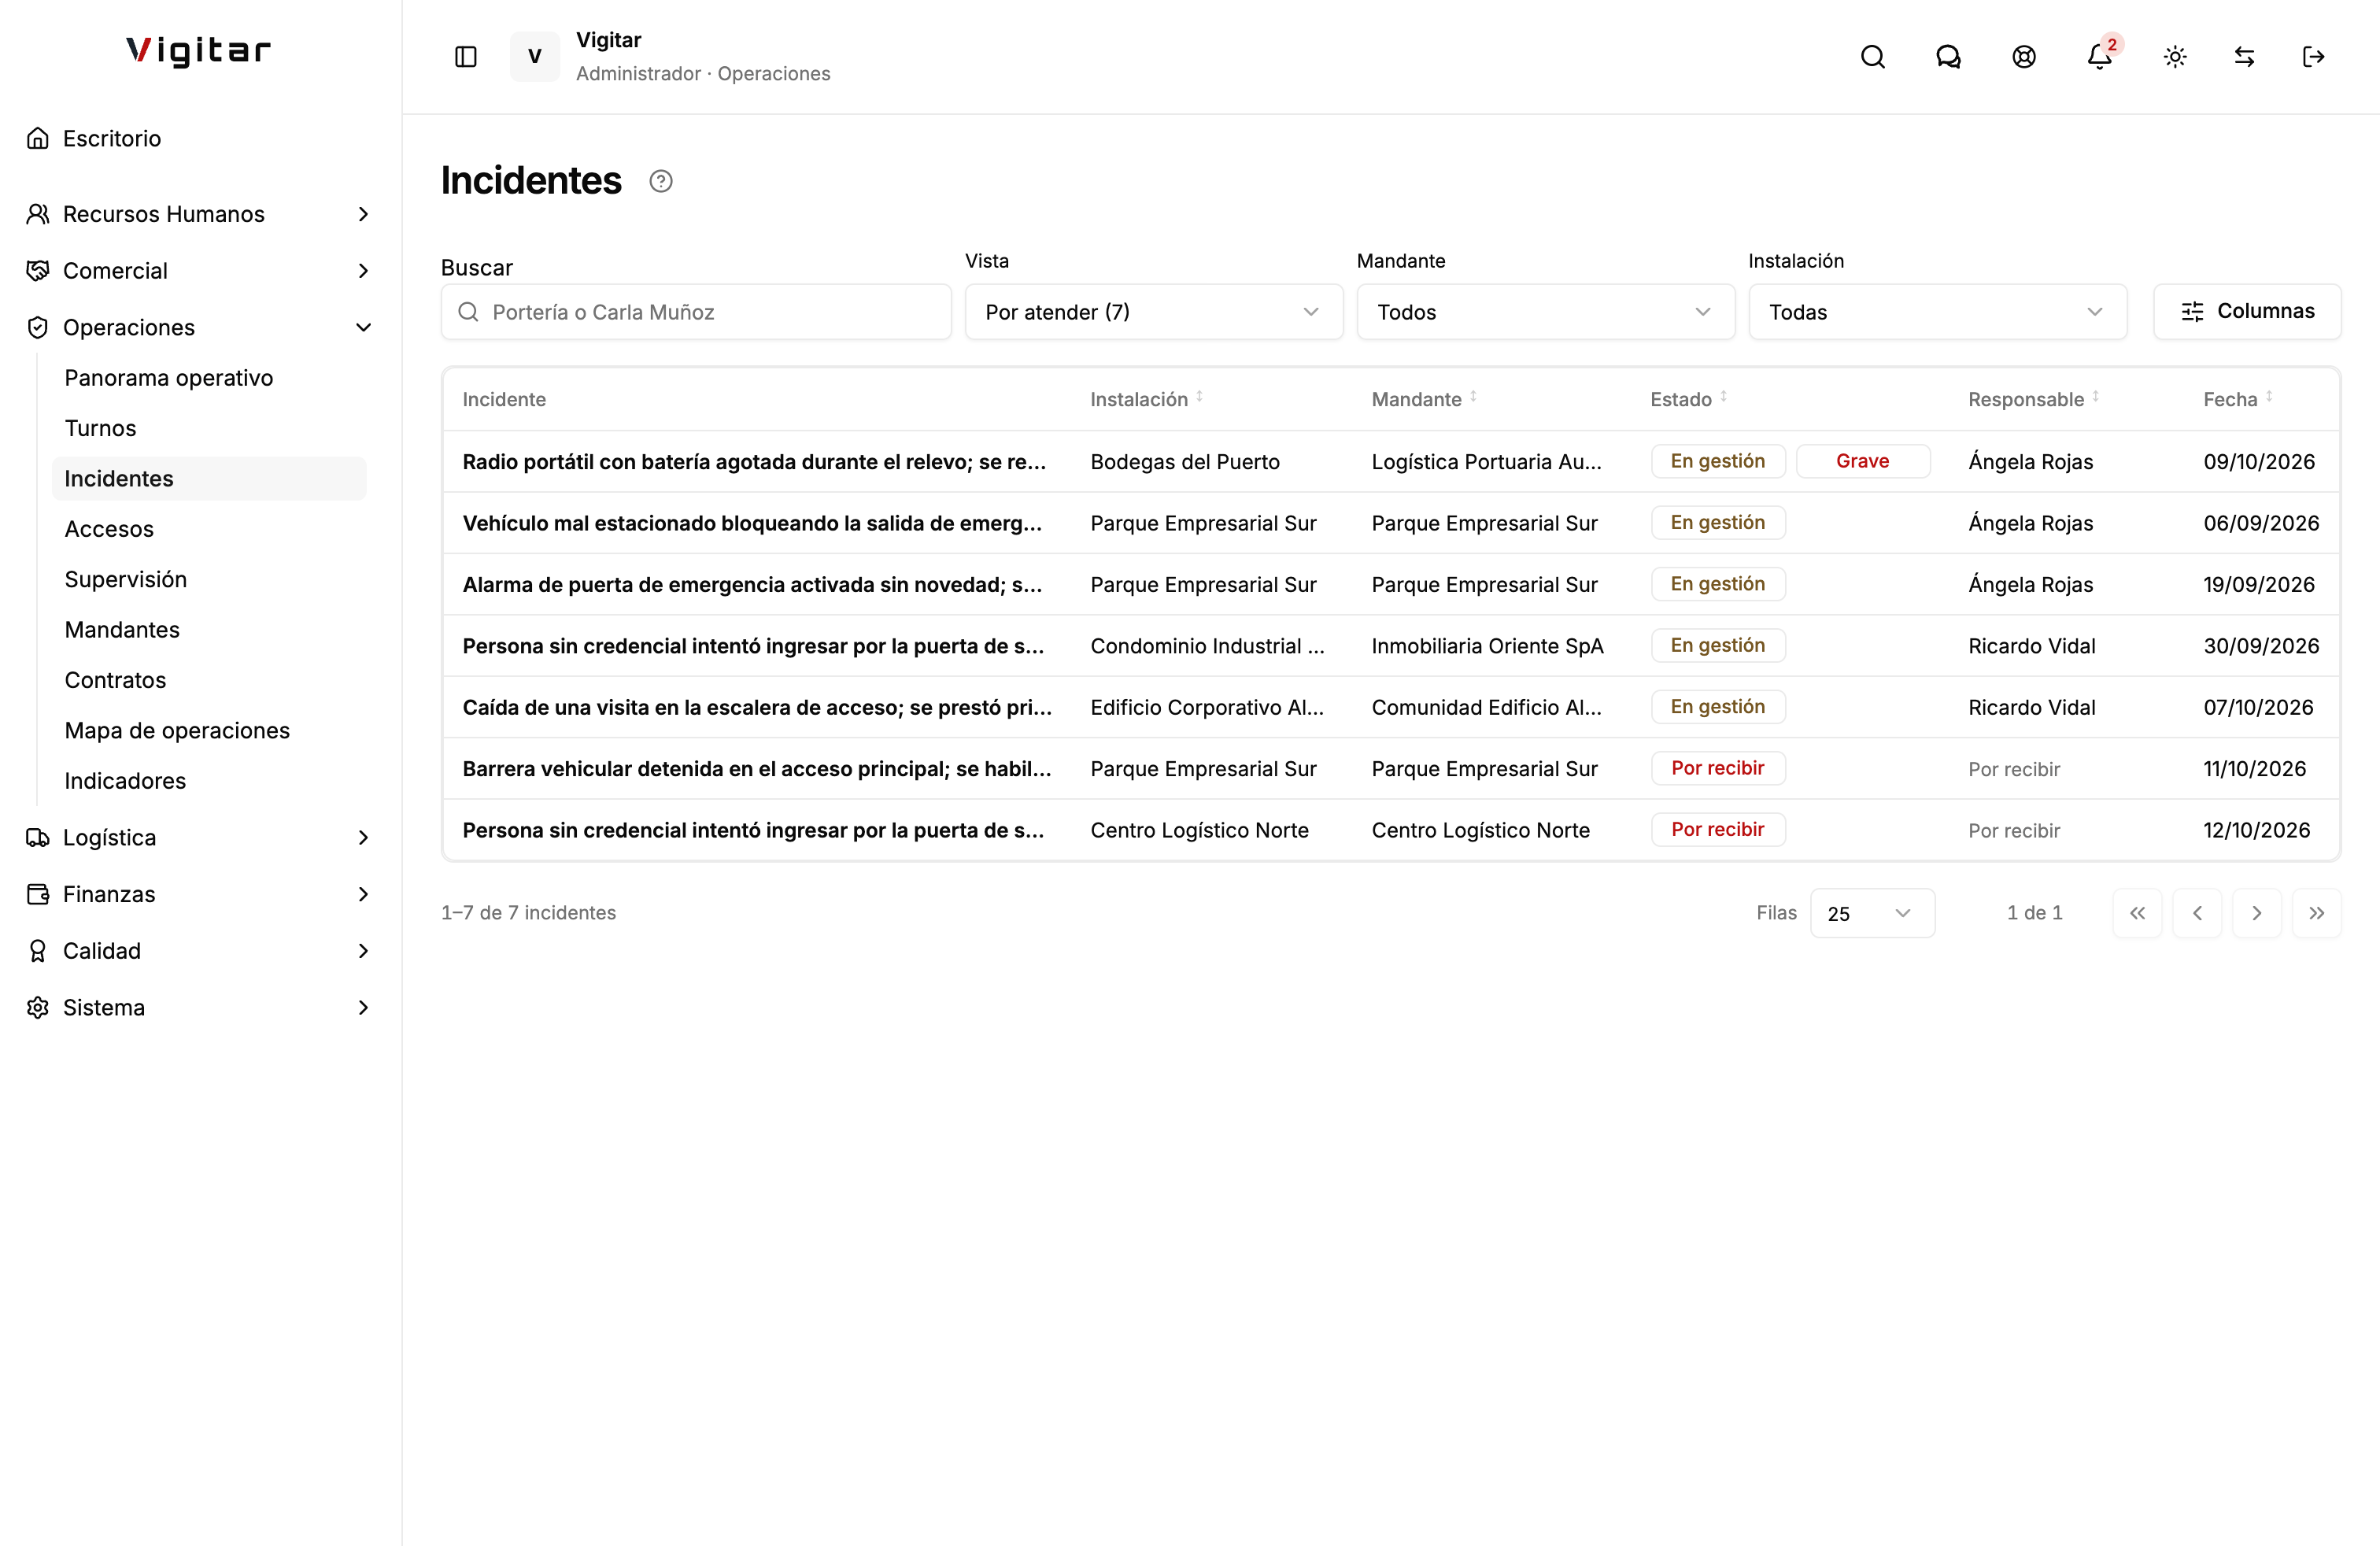Toggle the sidebar panel icon
2380x1546 pixels.
click(x=466, y=57)
